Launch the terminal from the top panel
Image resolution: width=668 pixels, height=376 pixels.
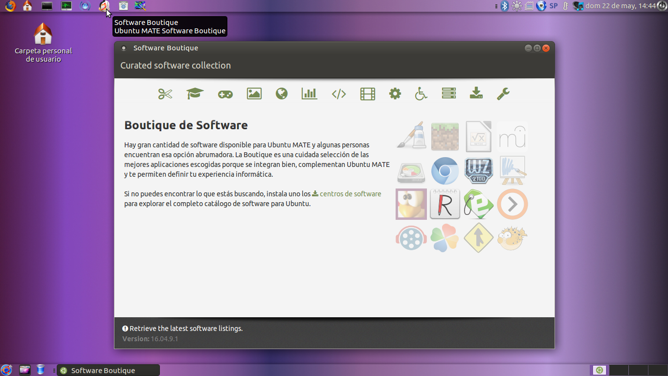47,6
